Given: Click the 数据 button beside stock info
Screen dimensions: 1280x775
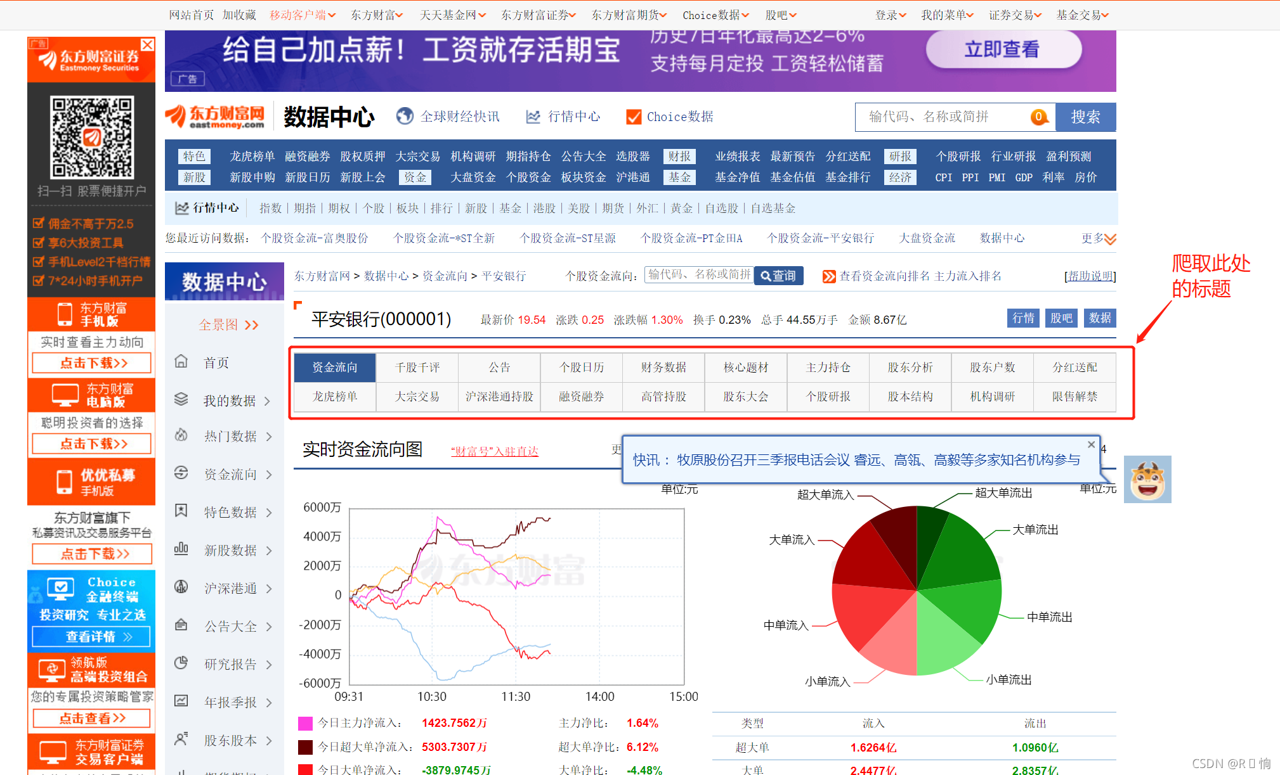Looking at the screenshot, I should click(1100, 318).
